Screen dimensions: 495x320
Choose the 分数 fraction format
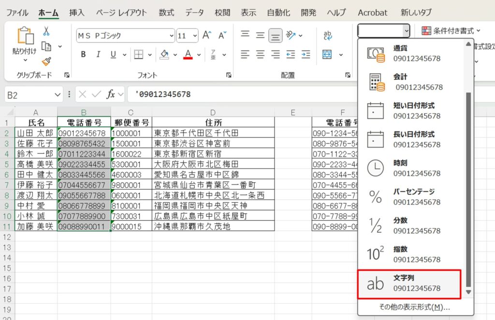pos(409,226)
